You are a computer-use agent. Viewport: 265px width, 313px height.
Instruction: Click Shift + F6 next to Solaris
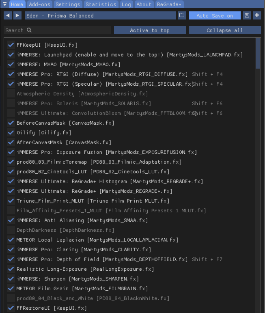point(207,104)
